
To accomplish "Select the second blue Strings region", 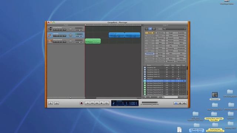I will 133,35.
